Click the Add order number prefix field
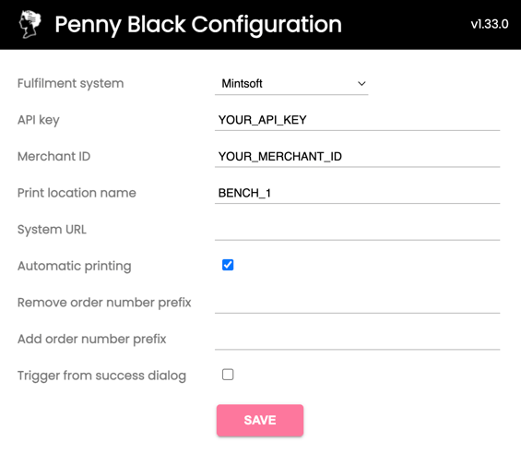521x454 pixels. 357,340
